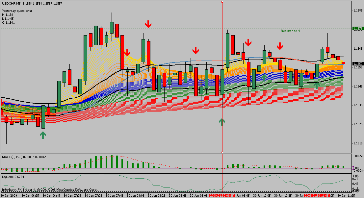Click the red 2009.01.30 09:35 time marker
Viewport: 364px width, 198px height.
222,196
